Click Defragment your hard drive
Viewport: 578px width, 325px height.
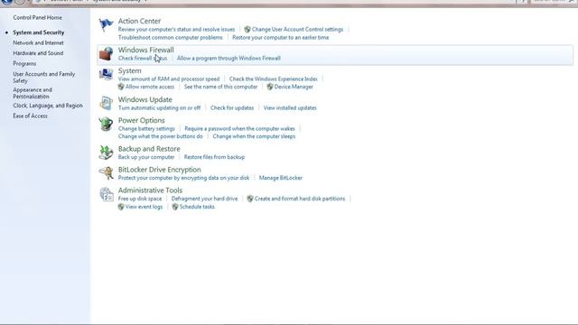(205, 199)
